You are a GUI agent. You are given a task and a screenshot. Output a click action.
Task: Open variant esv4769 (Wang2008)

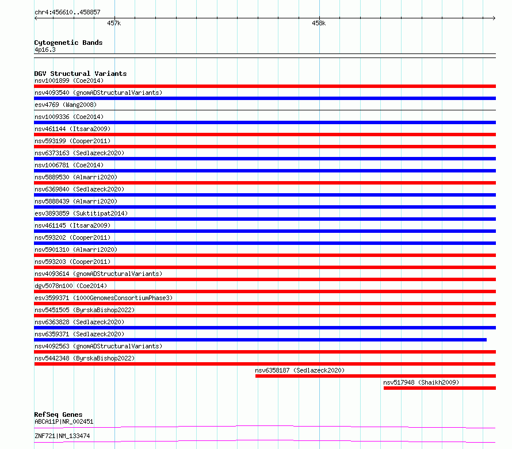pyautogui.click(x=66, y=105)
